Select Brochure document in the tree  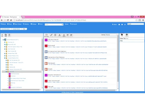13,76
